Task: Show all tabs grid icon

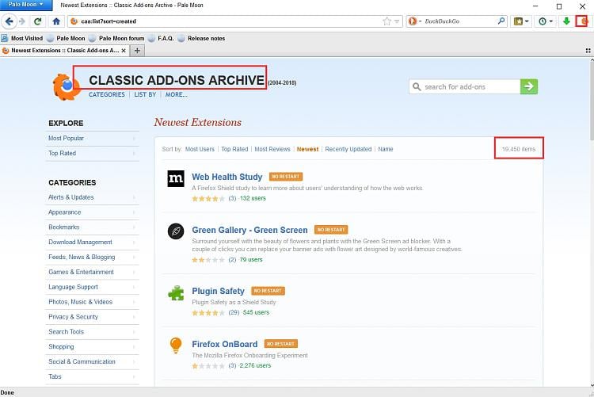Action: tap(588, 51)
